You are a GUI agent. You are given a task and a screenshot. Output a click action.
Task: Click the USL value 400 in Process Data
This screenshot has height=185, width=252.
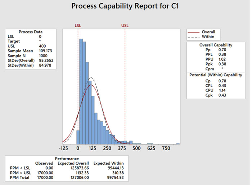pyautogui.click(x=42, y=46)
